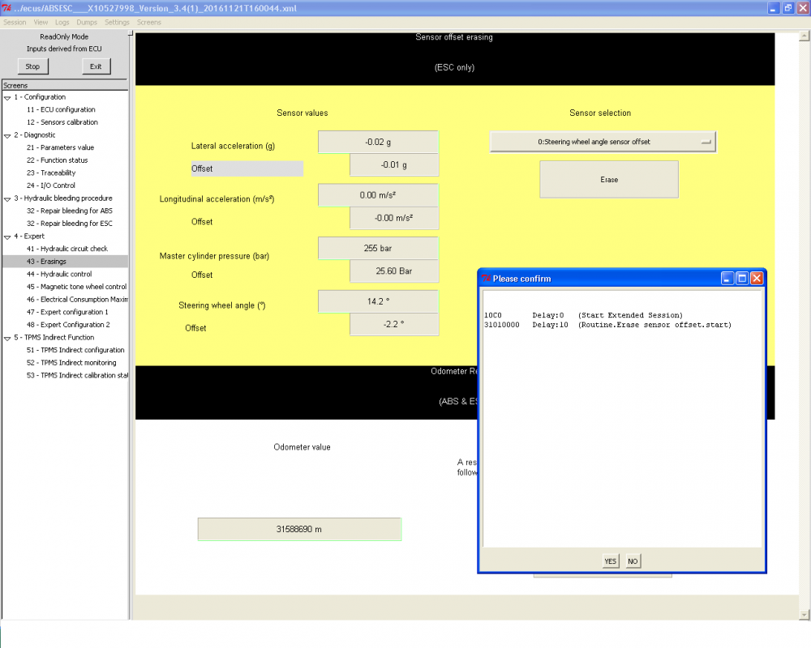Select 12 - Sensors calibration screen
The height and width of the screenshot is (648, 811).
point(62,122)
